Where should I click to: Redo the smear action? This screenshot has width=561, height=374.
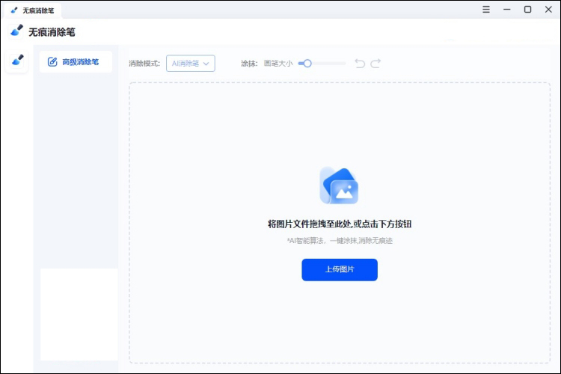[375, 64]
